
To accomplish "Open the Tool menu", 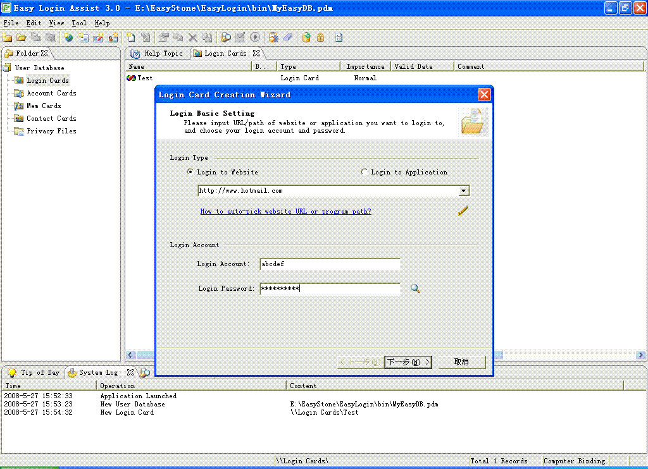I will [79, 23].
